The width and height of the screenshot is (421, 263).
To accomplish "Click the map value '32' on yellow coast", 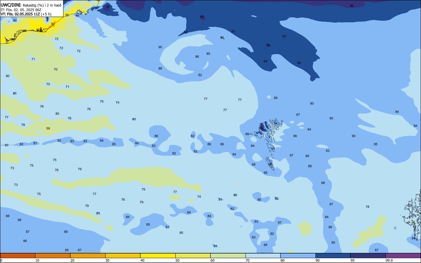I will point(53,24).
